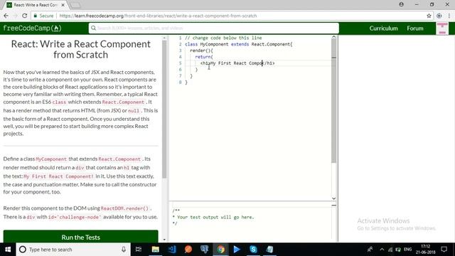Open File Explorer from taskbar
The image size is (455, 256).
coord(155,250)
